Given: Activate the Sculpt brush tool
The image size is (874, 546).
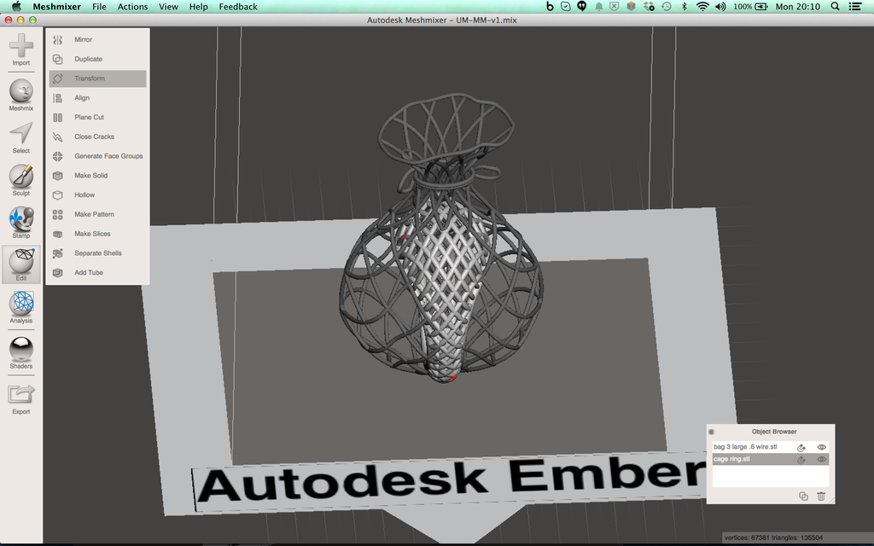Looking at the screenshot, I should tap(21, 180).
